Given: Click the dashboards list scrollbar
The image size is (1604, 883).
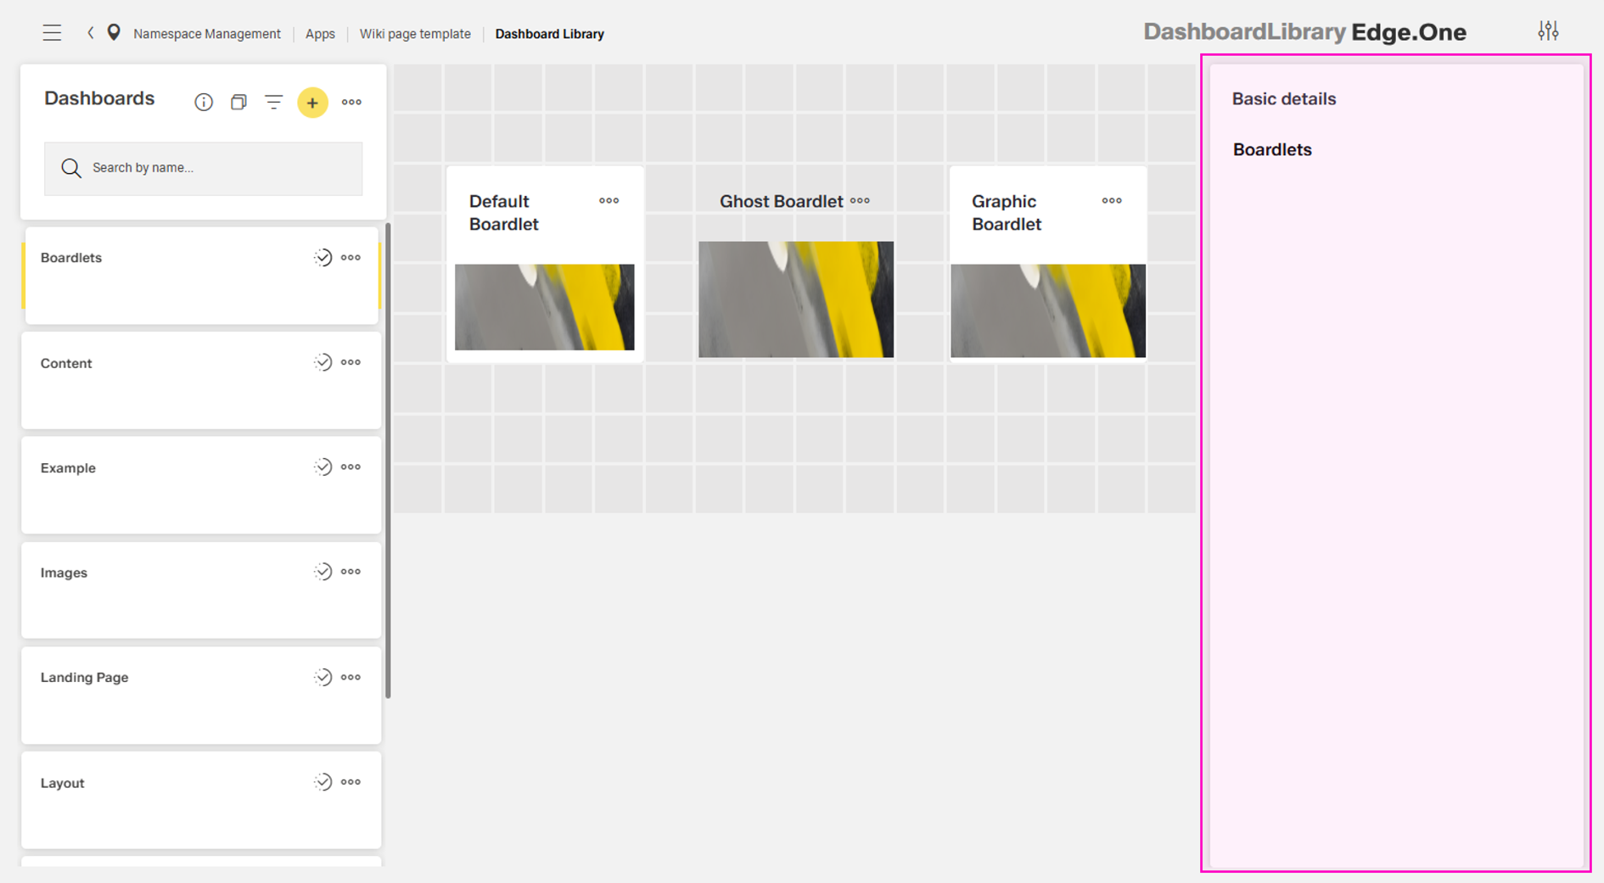Looking at the screenshot, I should (x=388, y=458).
